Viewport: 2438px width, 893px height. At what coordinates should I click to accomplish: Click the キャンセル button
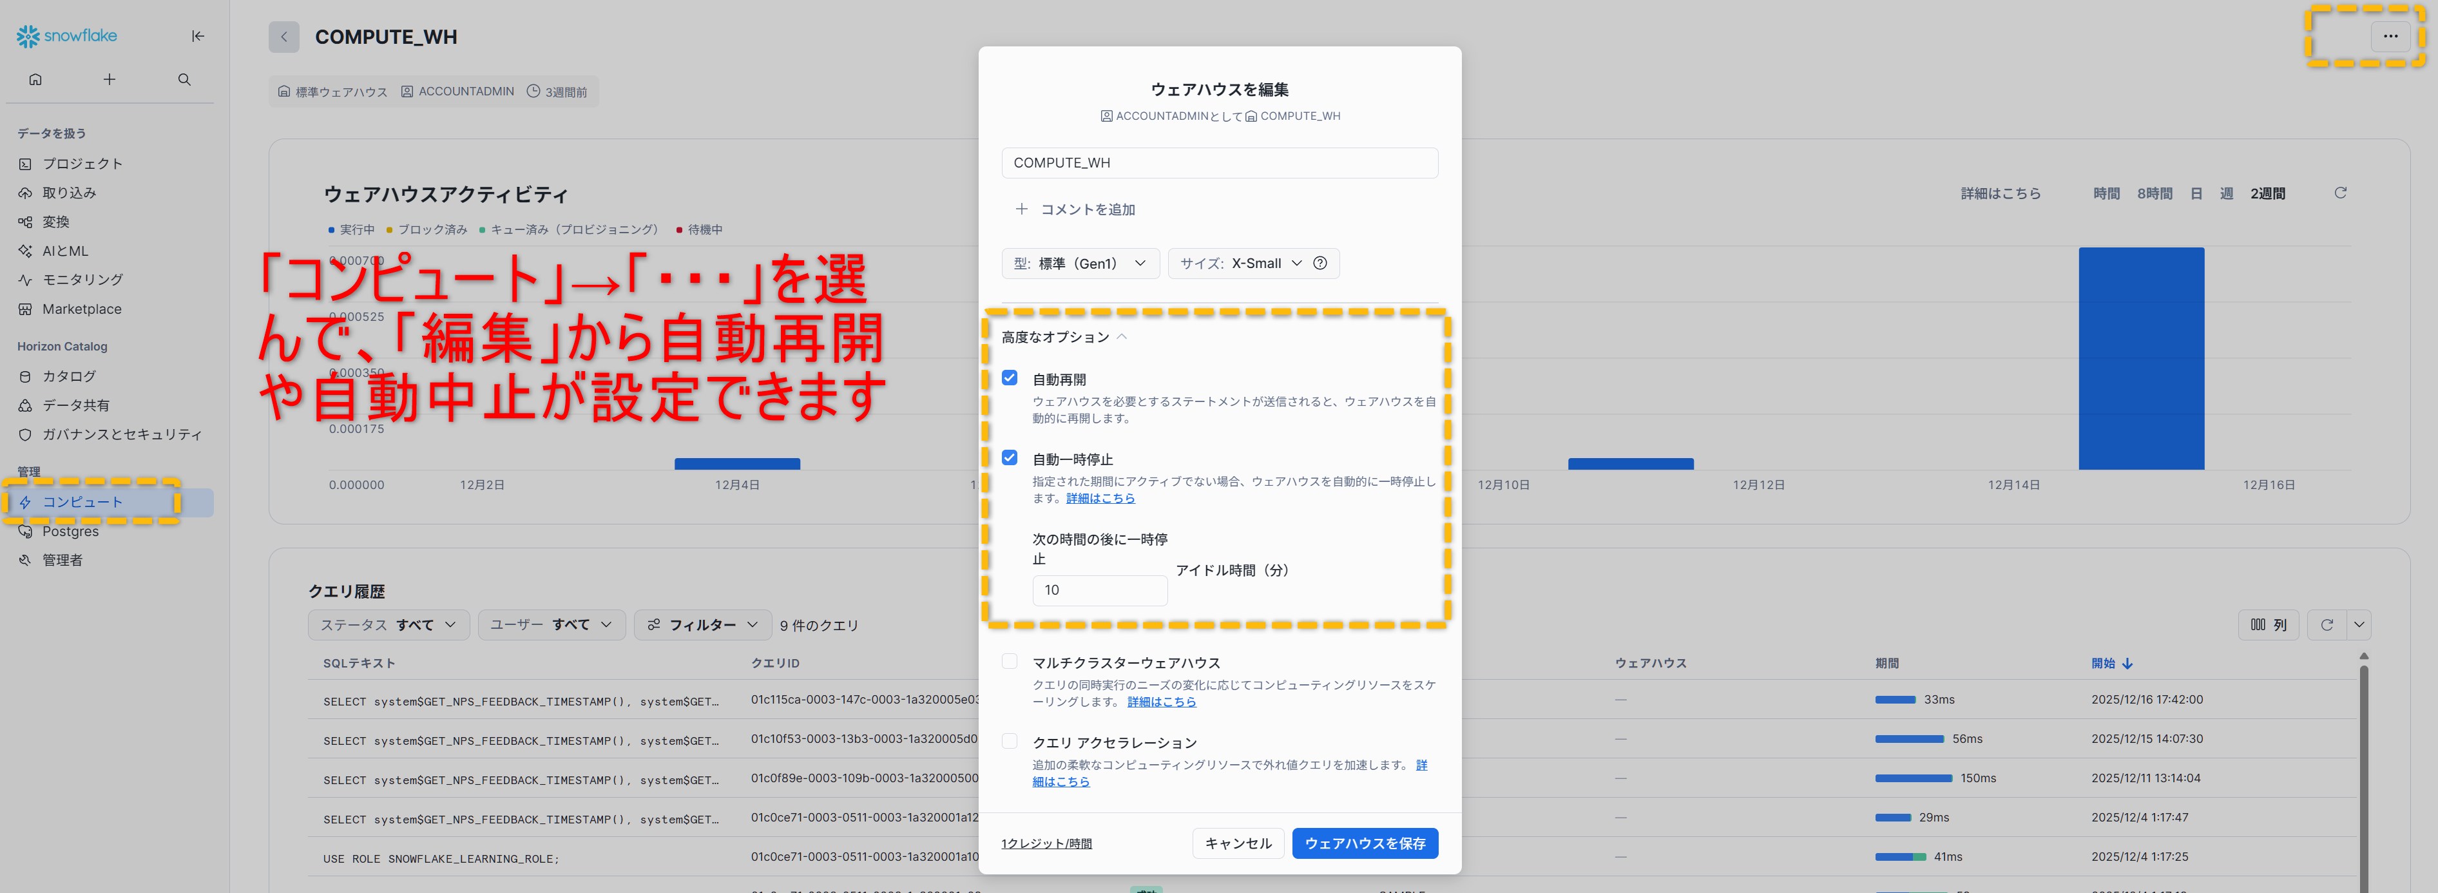1238,843
